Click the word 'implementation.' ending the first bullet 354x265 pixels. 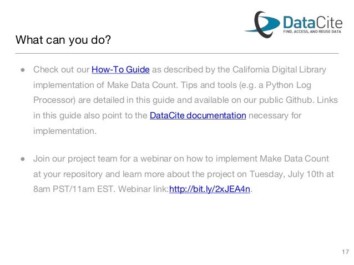[65, 131]
